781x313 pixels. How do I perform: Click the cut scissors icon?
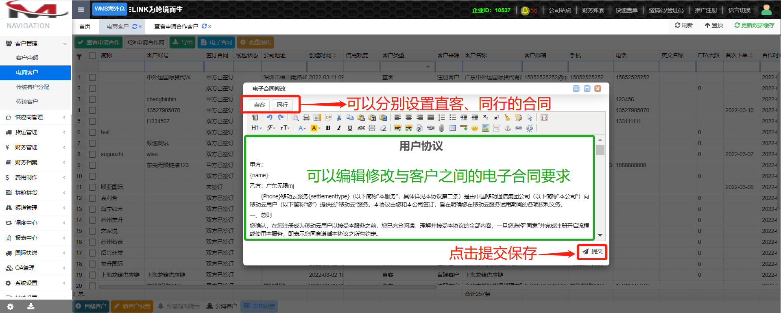339,117
